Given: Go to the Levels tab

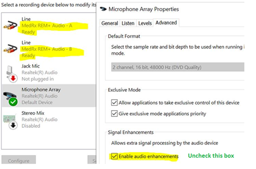Looking at the screenshot, I should pos(145,23).
